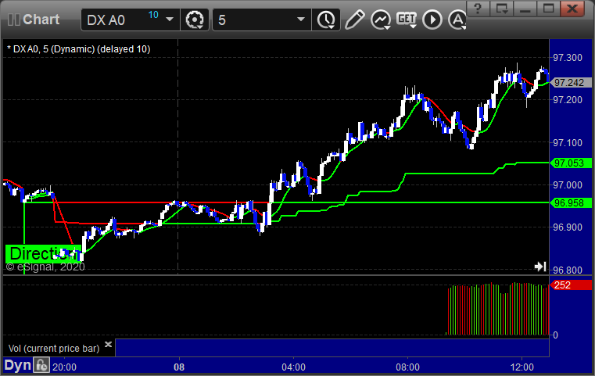
Task: Click the 04:00 time axis label
Action: tap(294, 367)
